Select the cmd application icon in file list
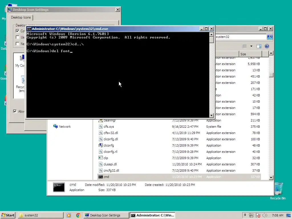The image size is (292, 219). (x=101, y=177)
